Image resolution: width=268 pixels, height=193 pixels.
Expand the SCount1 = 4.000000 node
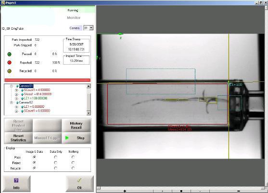(16, 90)
